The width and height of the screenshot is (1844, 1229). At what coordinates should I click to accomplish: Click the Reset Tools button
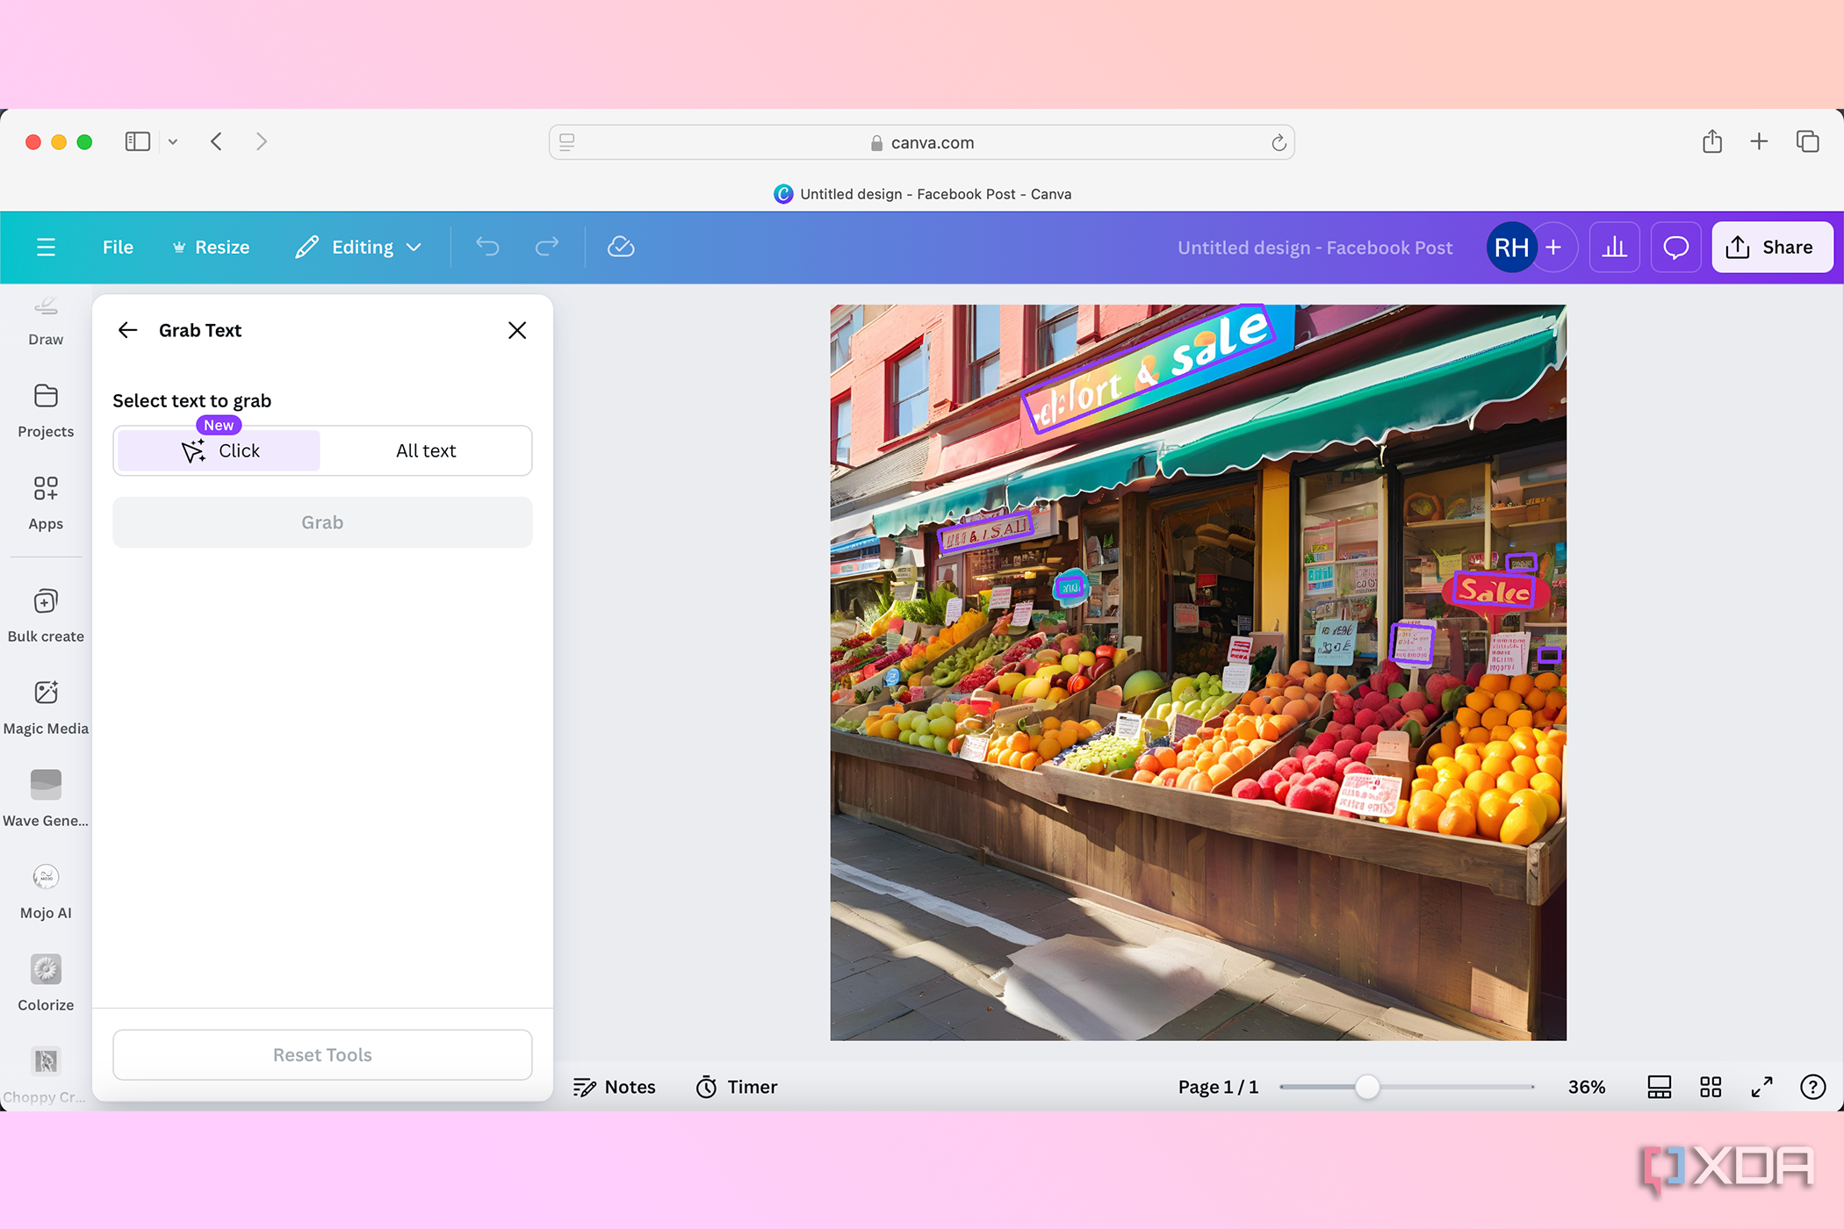[x=322, y=1054]
